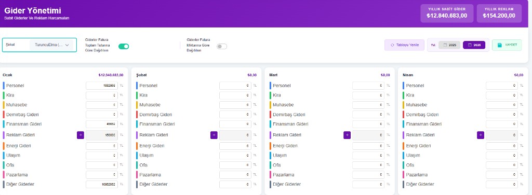Edit Nisan Ofis amount field
This screenshot has height=195, width=532.
(502, 165)
